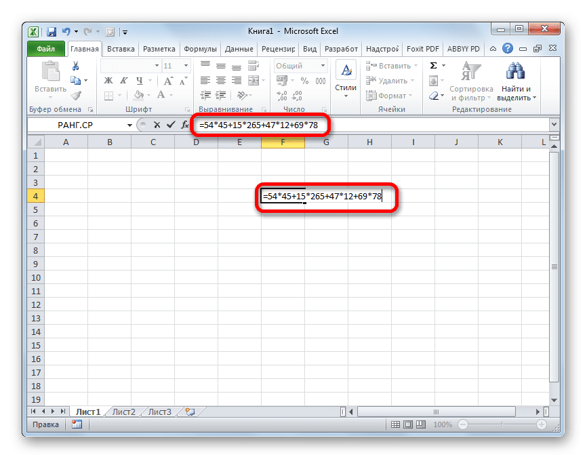This screenshot has height=459, width=587.
Task: Open the Fill down tool
Action: [434, 81]
